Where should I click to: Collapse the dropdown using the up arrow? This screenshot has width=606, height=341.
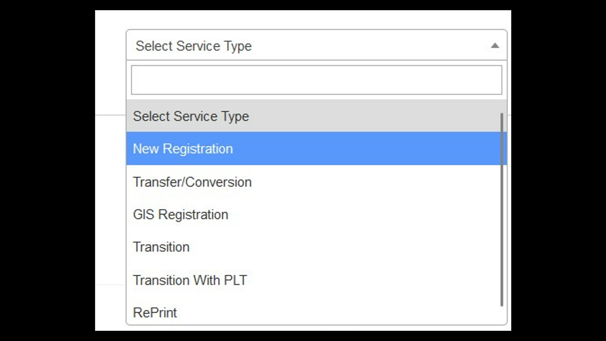pyautogui.click(x=495, y=46)
